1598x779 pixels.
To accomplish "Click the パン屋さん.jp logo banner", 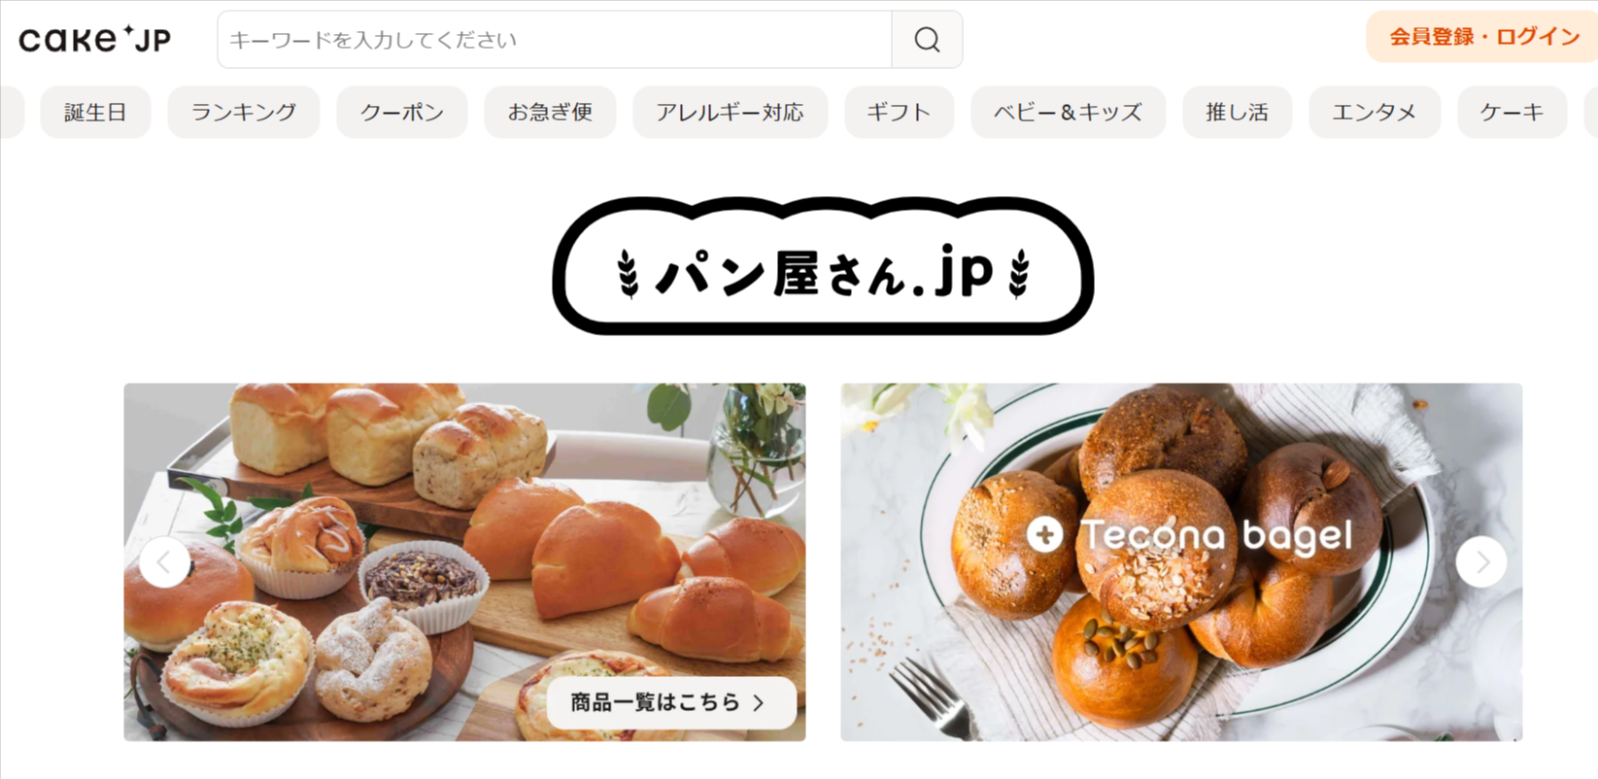I will pyautogui.click(x=823, y=266).
